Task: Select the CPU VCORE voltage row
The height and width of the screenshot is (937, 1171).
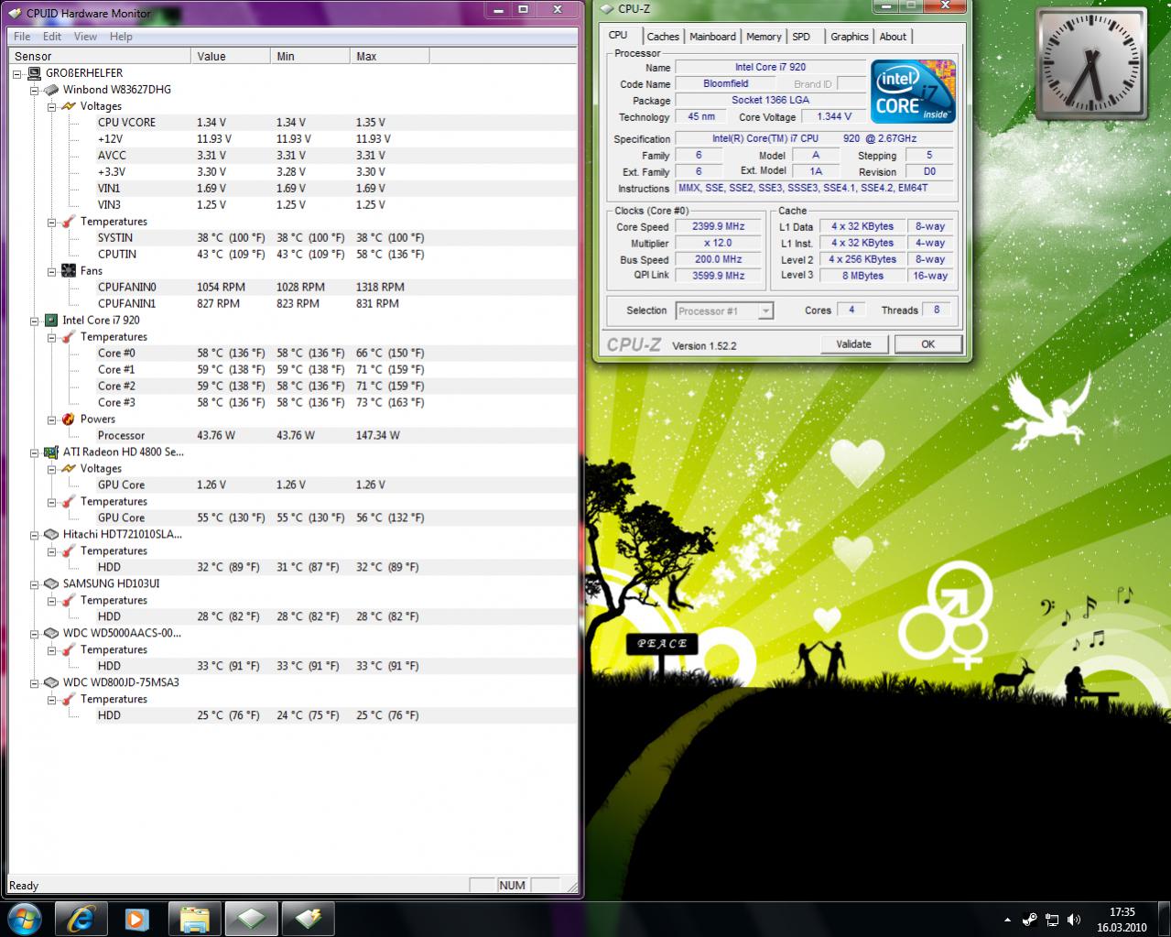Action: pos(337,123)
